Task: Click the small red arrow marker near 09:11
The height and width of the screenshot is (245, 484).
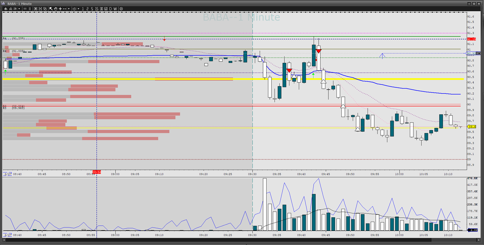Action: [165, 39]
